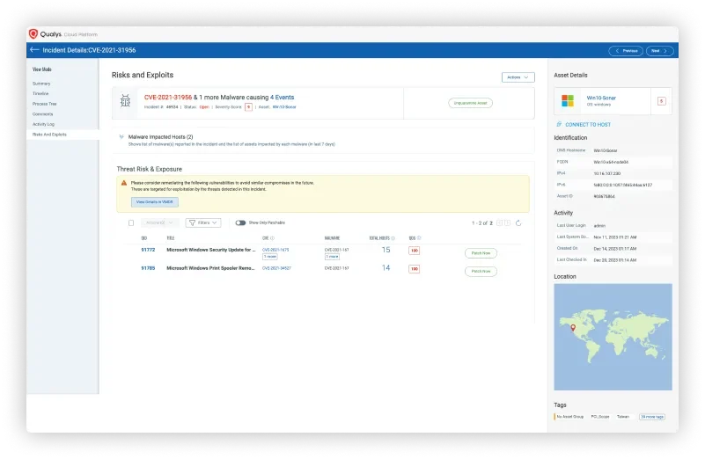Click total hosts count 14
The width and height of the screenshot is (705, 459).
(x=386, y=267)
